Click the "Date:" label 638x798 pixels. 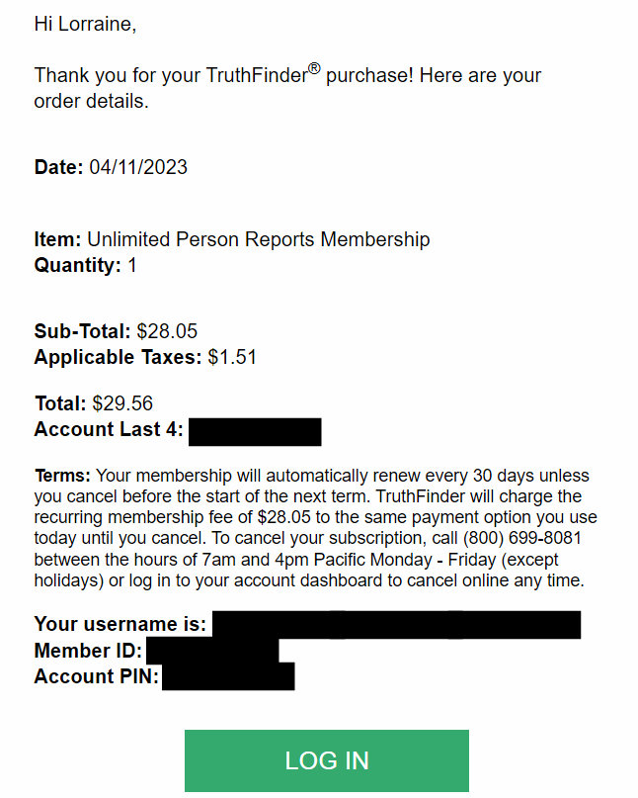tap(59, 167)
